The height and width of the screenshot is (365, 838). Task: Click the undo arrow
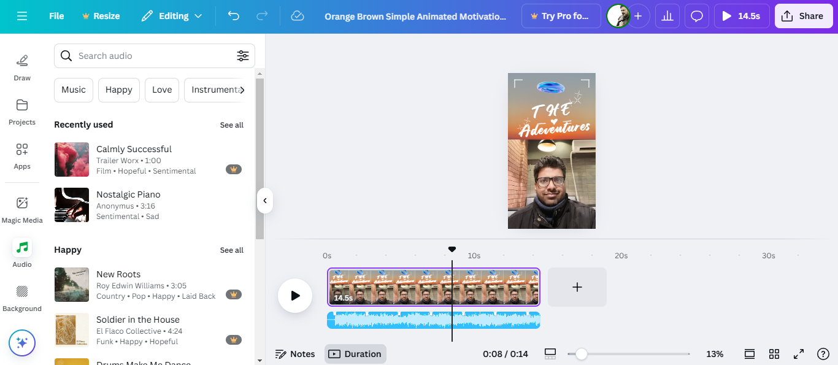(x=234, y=16)
